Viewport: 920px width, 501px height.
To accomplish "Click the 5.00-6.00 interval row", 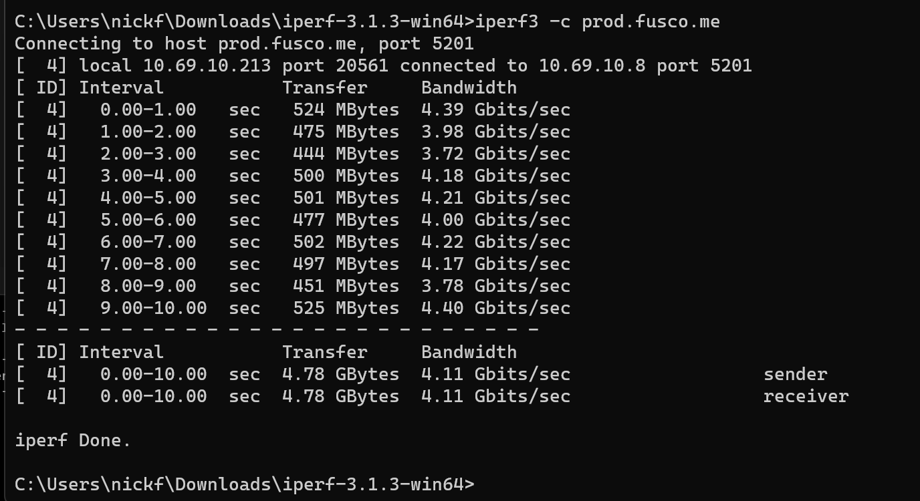I will click(293, 220).
